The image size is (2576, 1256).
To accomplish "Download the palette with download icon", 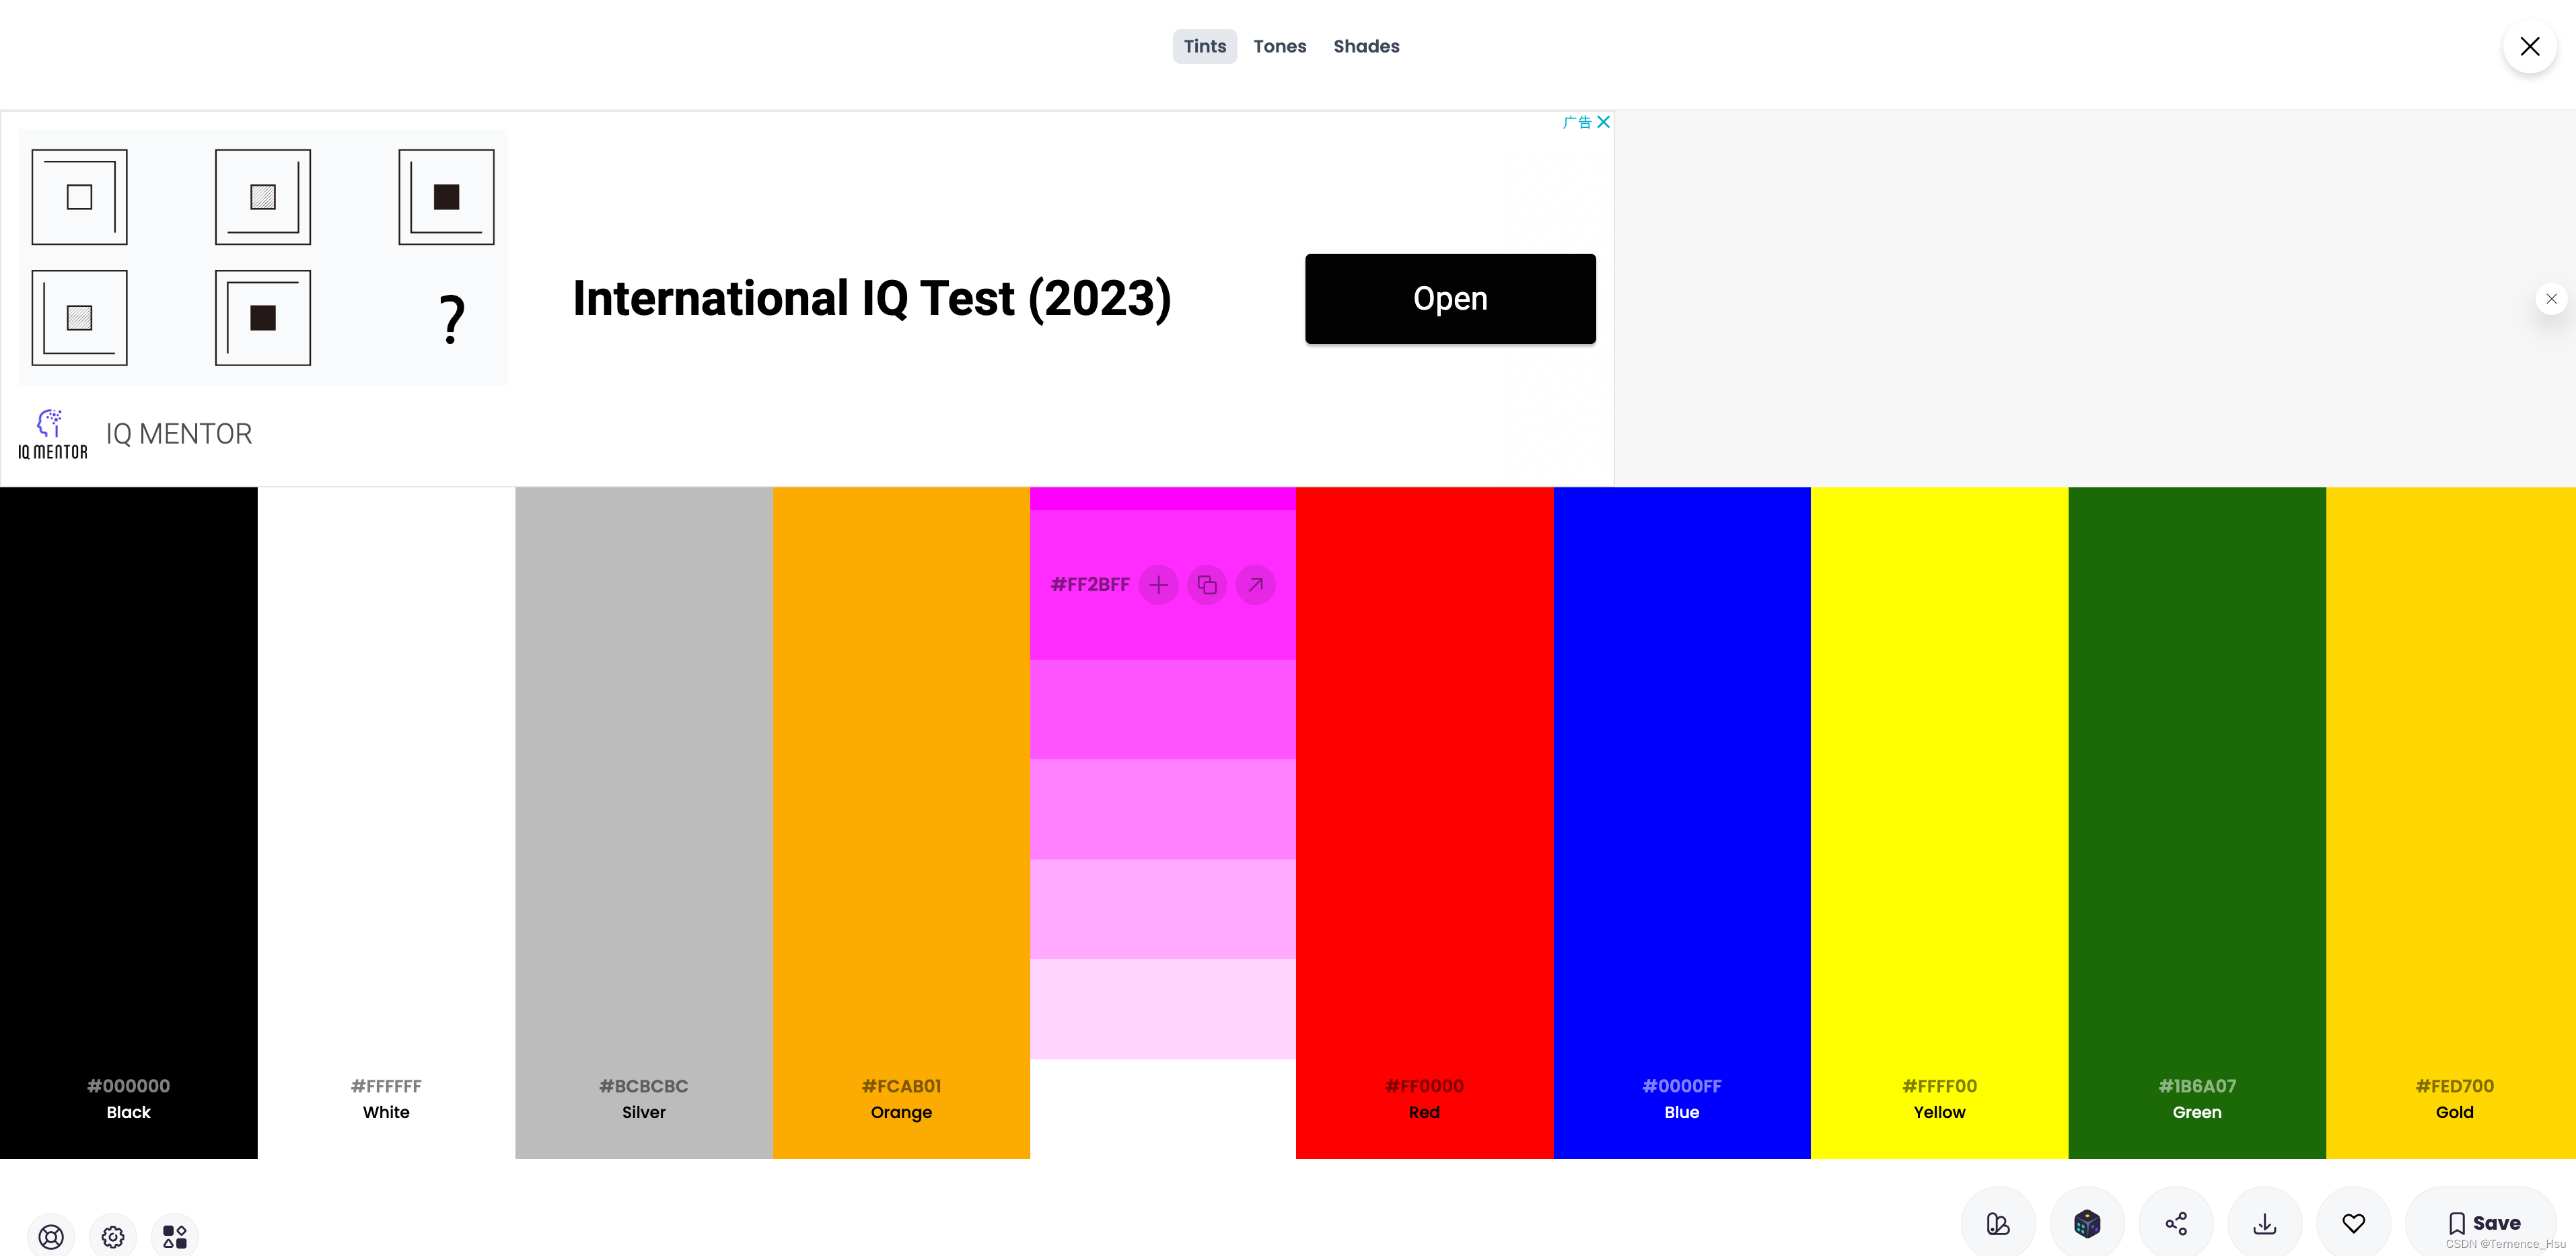I will coord(2264,1223).
